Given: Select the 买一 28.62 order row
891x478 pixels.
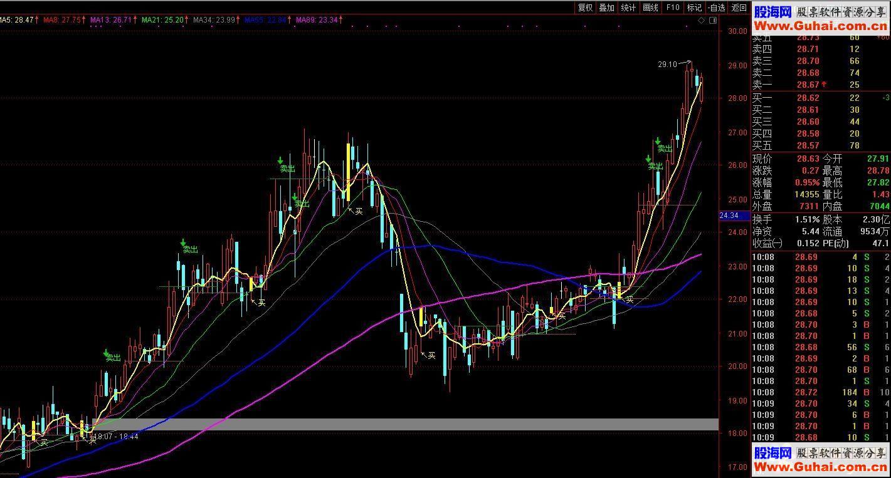Looking at the screenshot, I should point(821,98).
